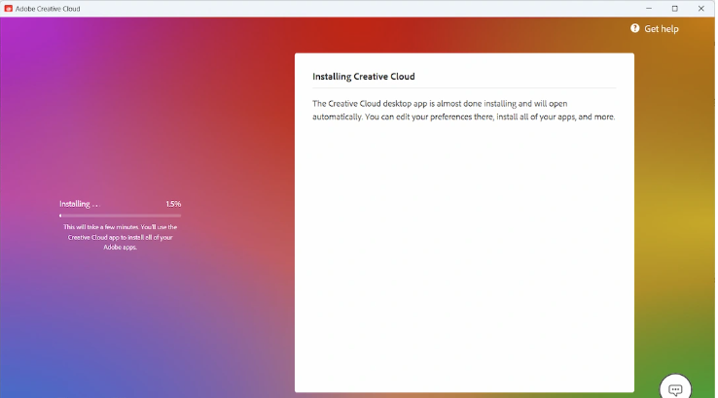
Task: Click the 'Adobe Creative Cloud' window title text
Action: coord(48,9)
